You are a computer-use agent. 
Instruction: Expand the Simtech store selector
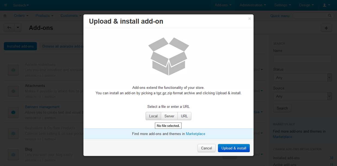point(21,5)
